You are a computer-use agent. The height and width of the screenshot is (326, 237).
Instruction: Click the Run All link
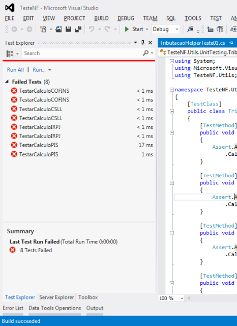tap(15, 70)
